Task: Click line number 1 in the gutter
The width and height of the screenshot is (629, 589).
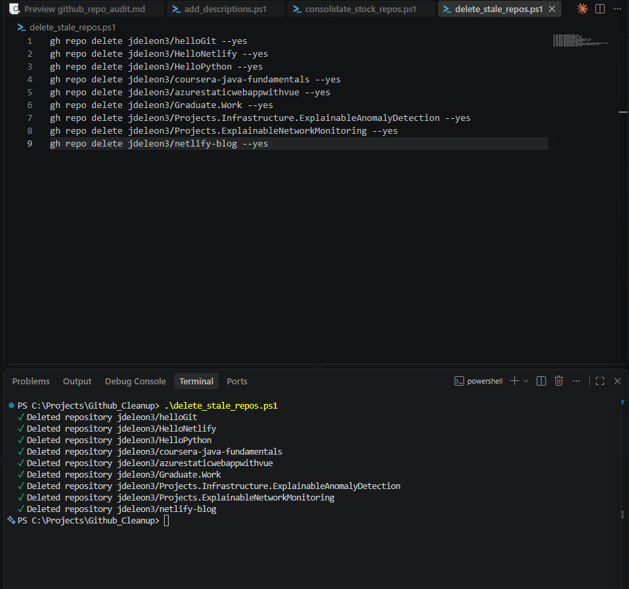Action: 30,41
